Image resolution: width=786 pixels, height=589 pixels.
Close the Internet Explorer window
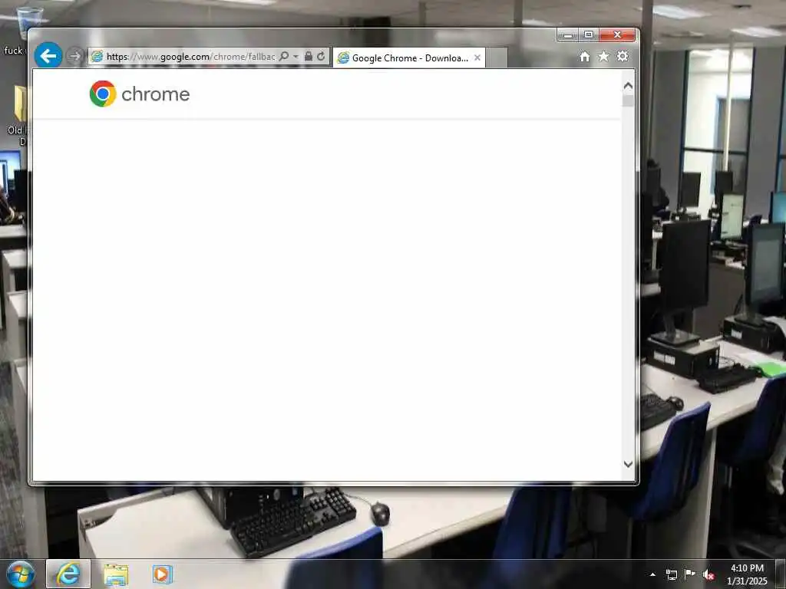(618, 35)
